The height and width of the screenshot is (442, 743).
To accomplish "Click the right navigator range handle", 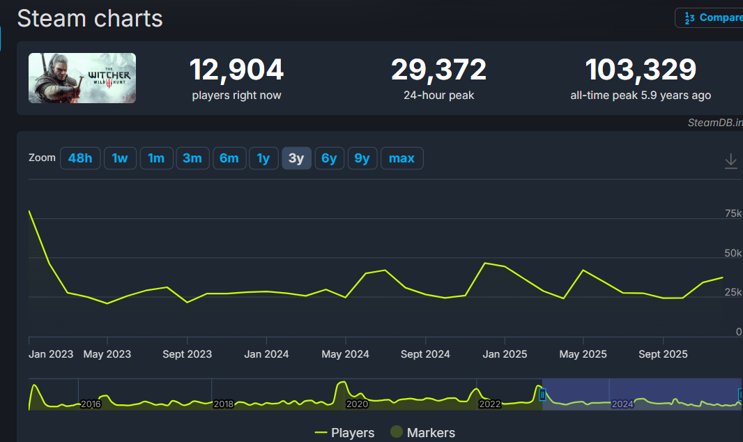I will [740, 394].
